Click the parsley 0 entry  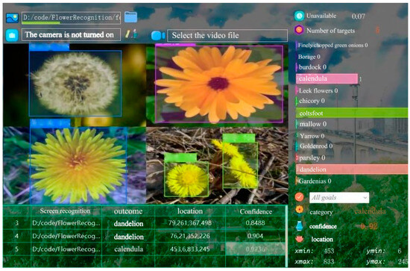pos(312,158)
